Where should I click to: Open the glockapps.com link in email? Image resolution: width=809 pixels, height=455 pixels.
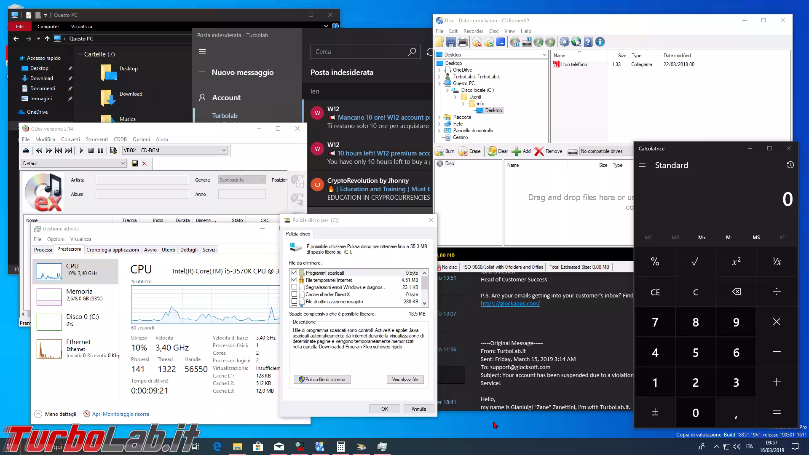[x=510, y=303]
